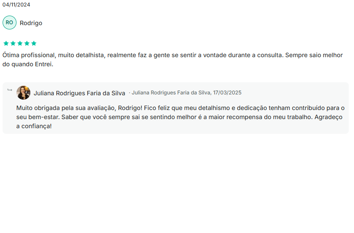Viewport: 354px width, 233px height.
Task: Select the second rating star
Action: tap(13, 43)
